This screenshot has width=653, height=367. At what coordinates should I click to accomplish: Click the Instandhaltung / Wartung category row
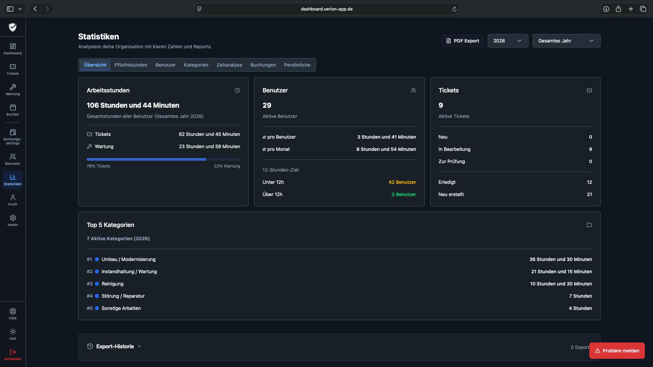pos(339,272)
